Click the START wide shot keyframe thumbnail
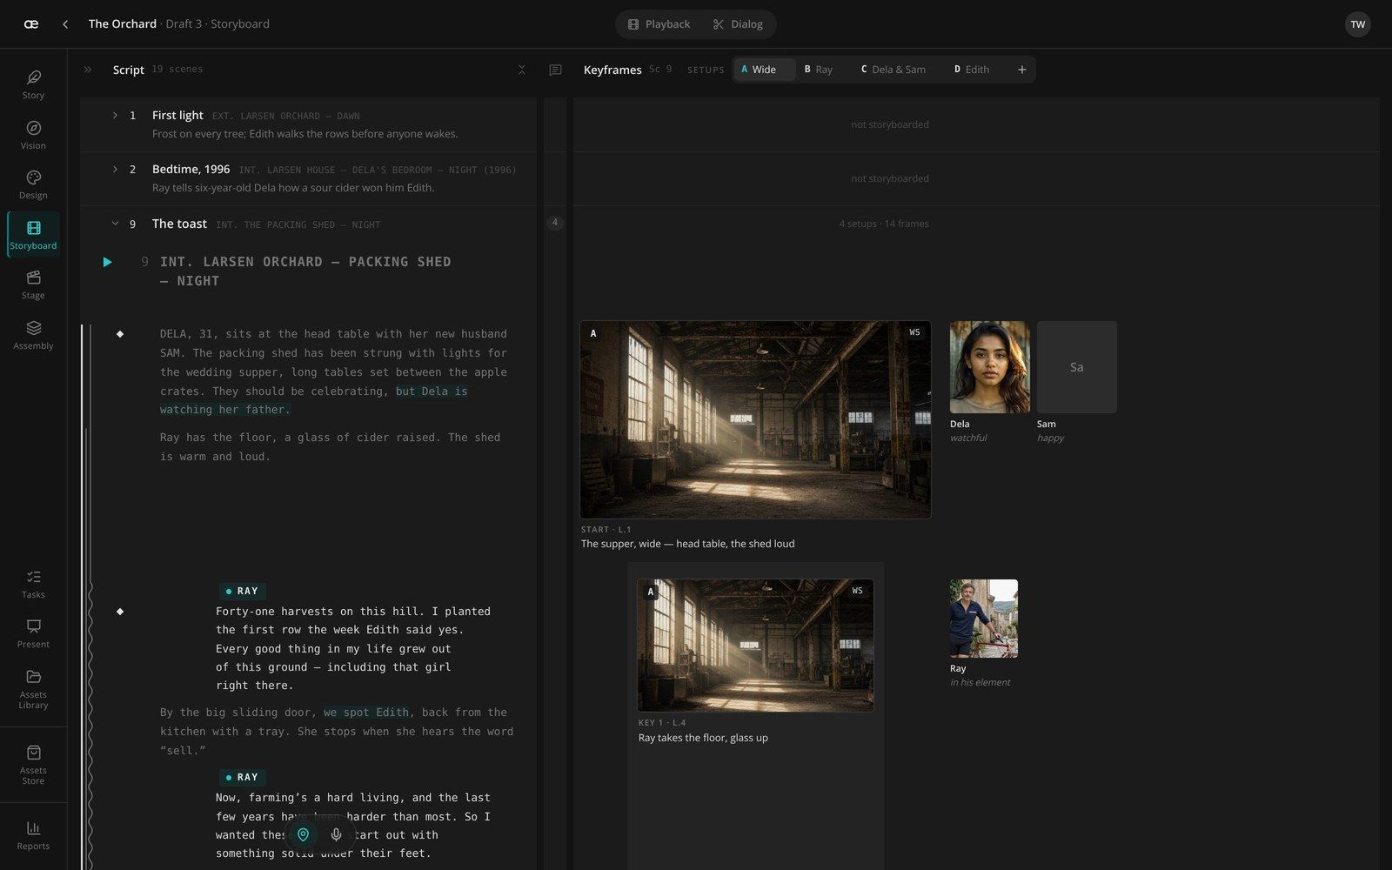This screenshot has height=870, width=1392. pyautogui.click(x=755, y=419)
